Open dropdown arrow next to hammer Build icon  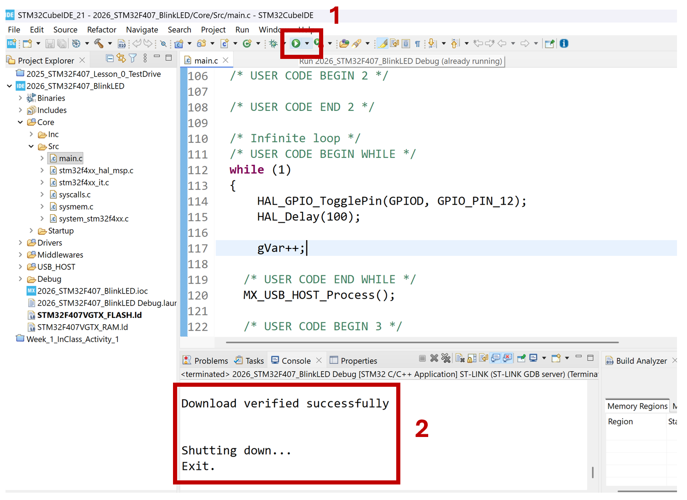(110, 43)
